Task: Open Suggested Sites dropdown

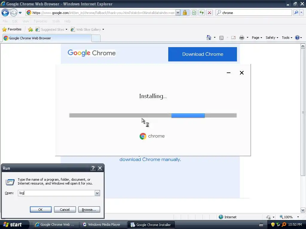Action: click(x=51, y=30)
